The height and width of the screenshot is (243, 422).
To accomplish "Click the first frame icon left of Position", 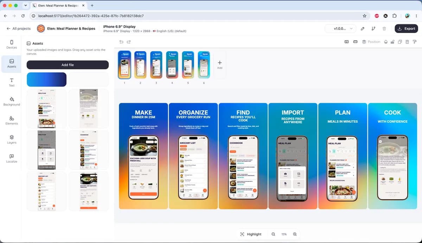I will [x=346, y=42].
